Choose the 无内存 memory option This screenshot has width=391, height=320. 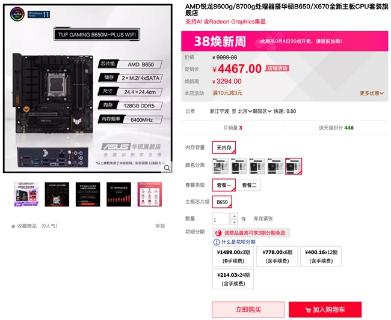point(224,148)
